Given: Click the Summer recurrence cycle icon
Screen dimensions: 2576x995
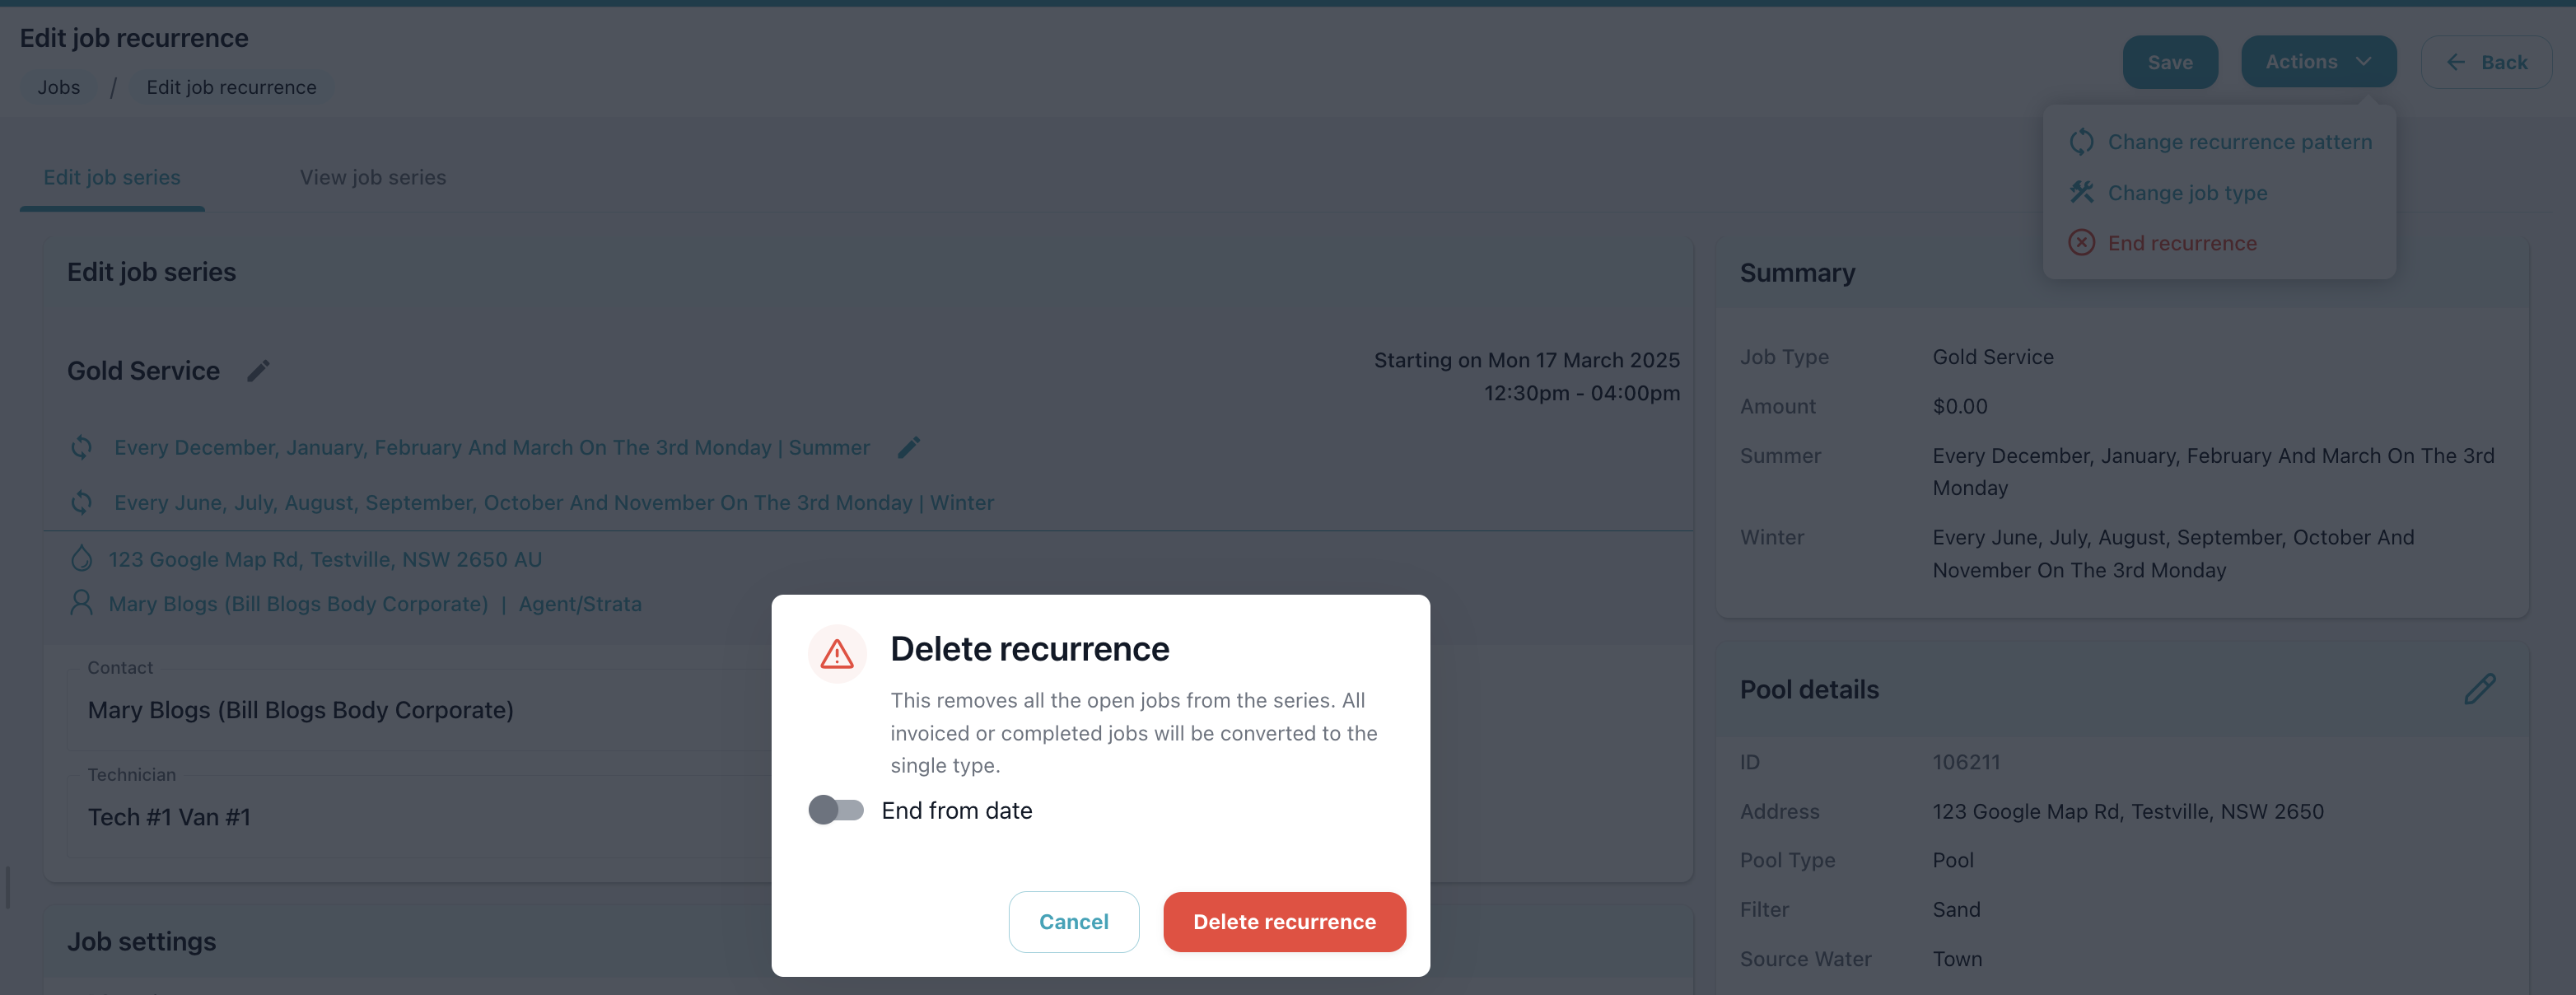Looking at the screenshot, I should point(82,447).
